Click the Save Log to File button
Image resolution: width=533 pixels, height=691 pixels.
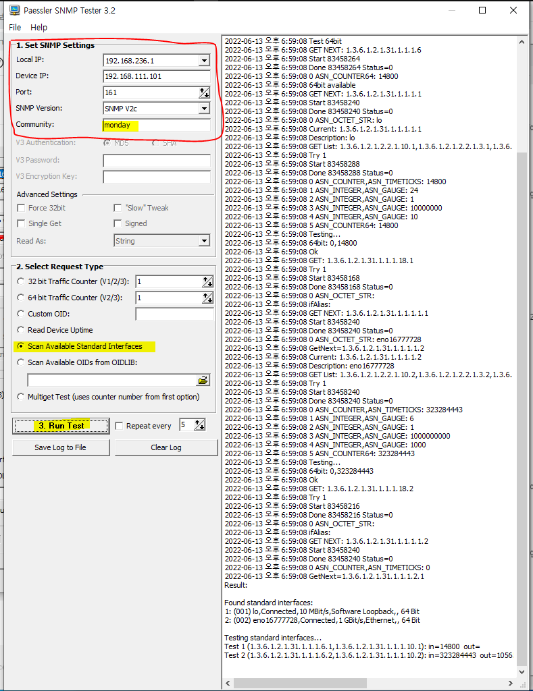(61, 447)
